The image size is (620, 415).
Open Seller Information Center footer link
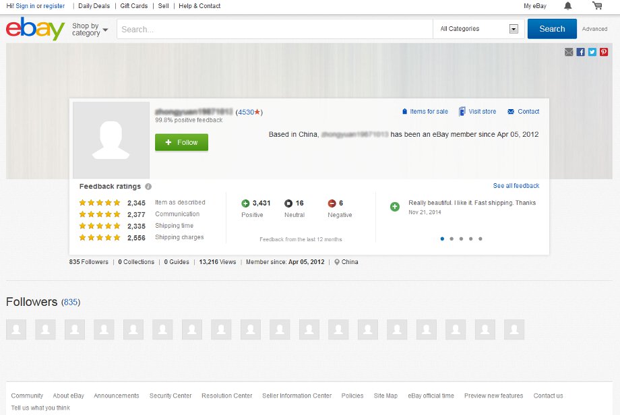297,395
